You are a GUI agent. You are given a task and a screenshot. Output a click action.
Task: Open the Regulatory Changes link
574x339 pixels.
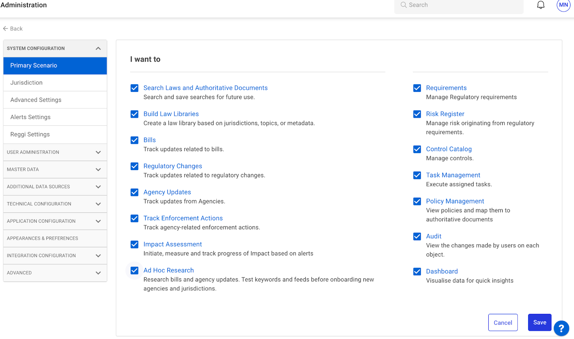tap(173, 166)
